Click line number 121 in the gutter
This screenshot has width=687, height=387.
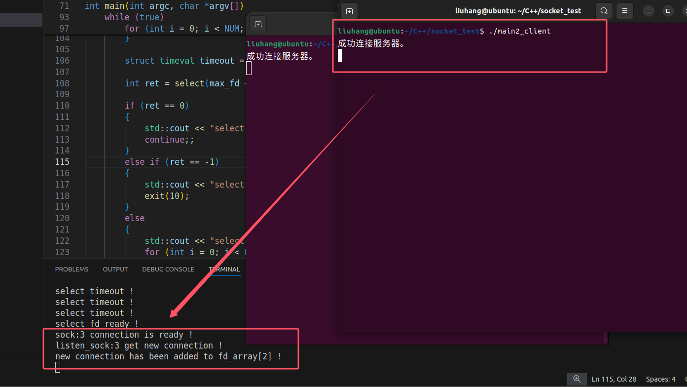tap(62, 230)
